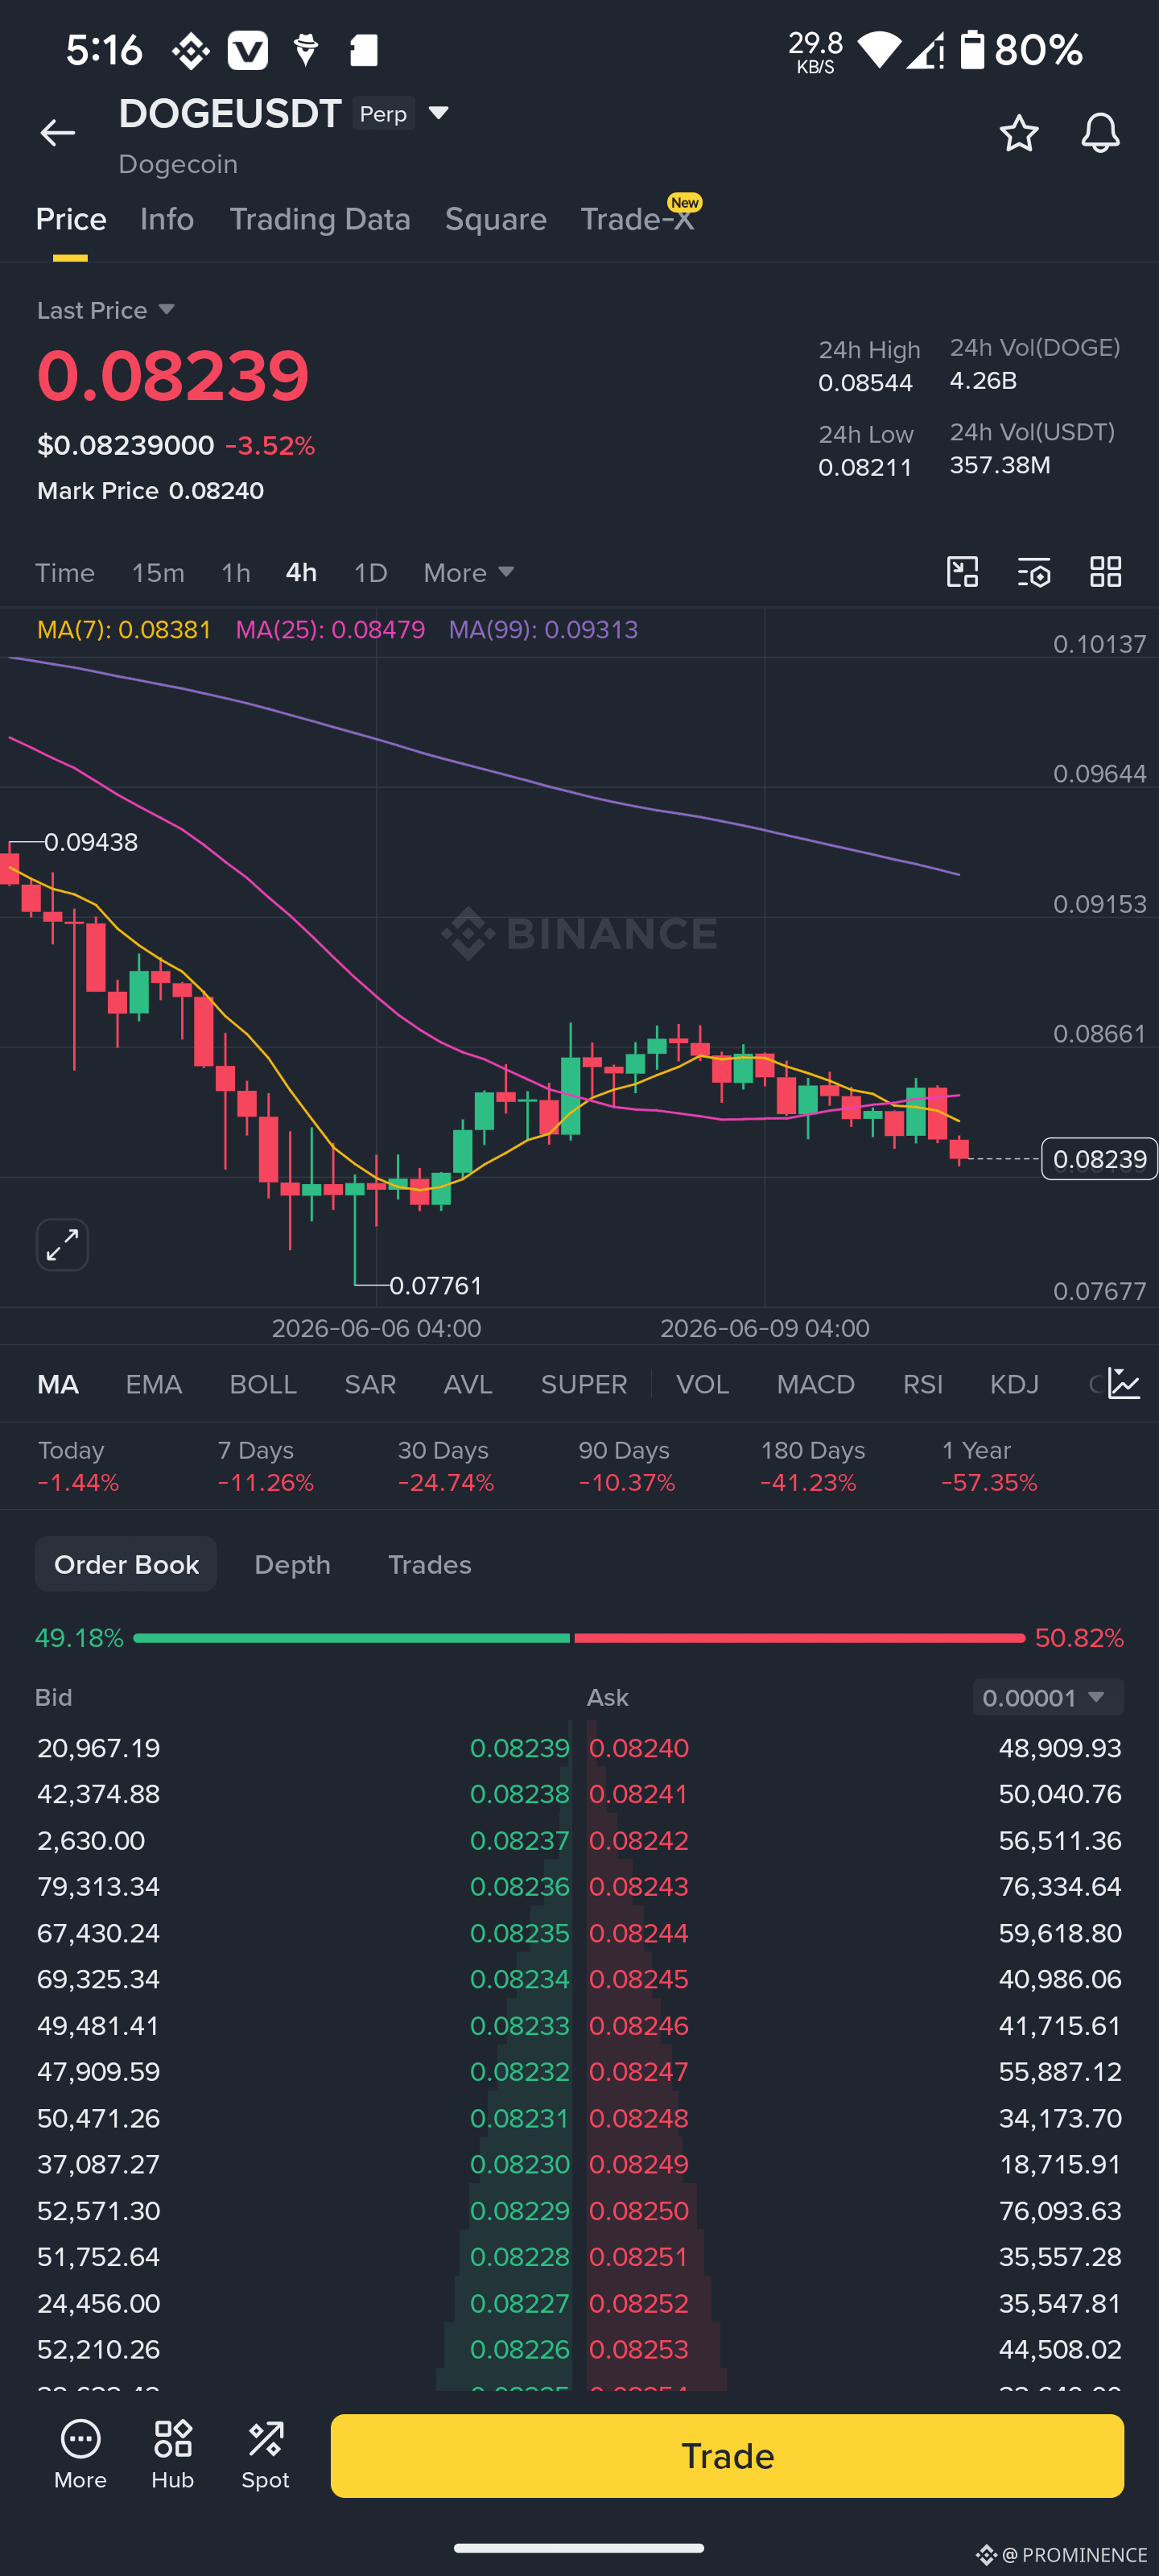Go back with the arrow icon
The height and width of the screenshot is (2576, 1159).
(x=57, y=133)
